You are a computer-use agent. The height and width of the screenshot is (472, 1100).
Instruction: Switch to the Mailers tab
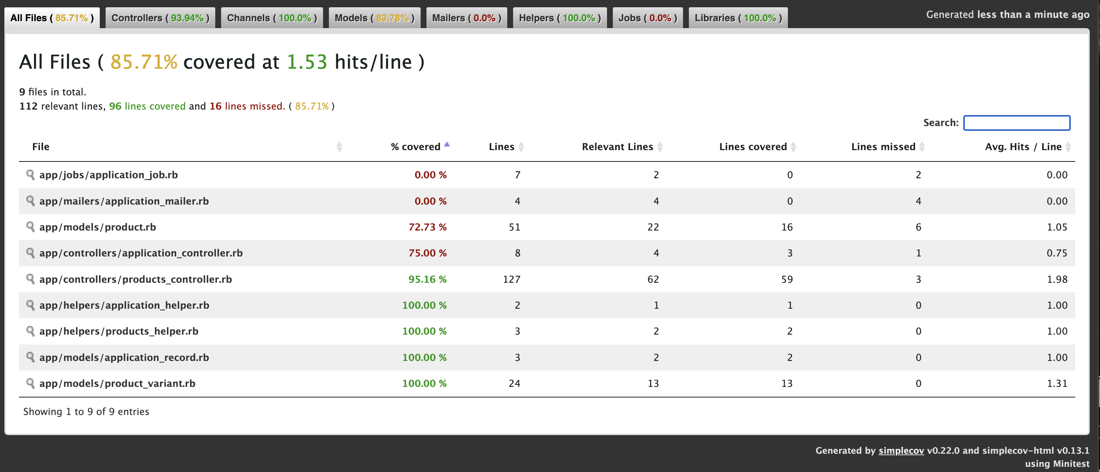tap(466, 18)
